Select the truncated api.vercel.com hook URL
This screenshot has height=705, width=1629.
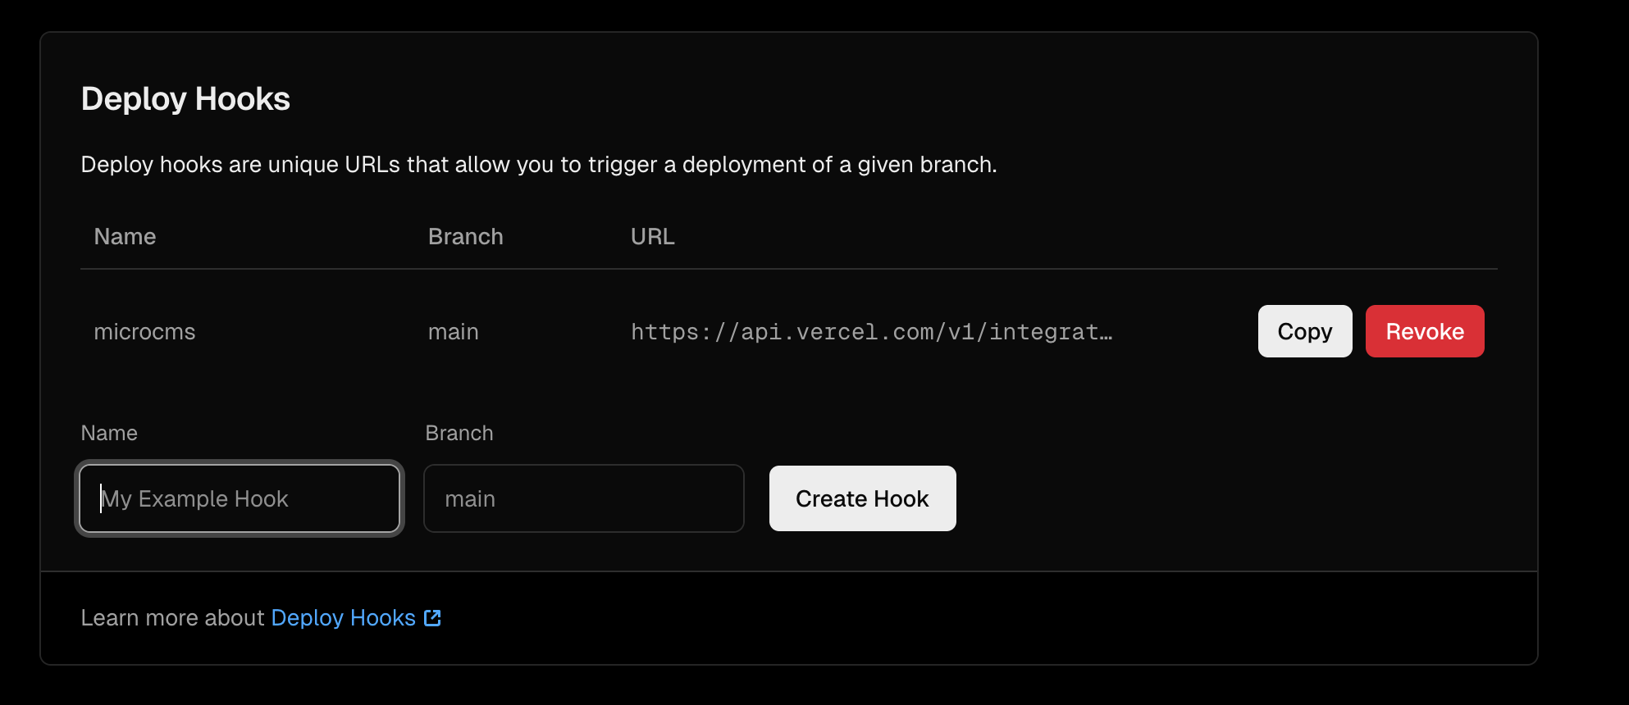871,332
